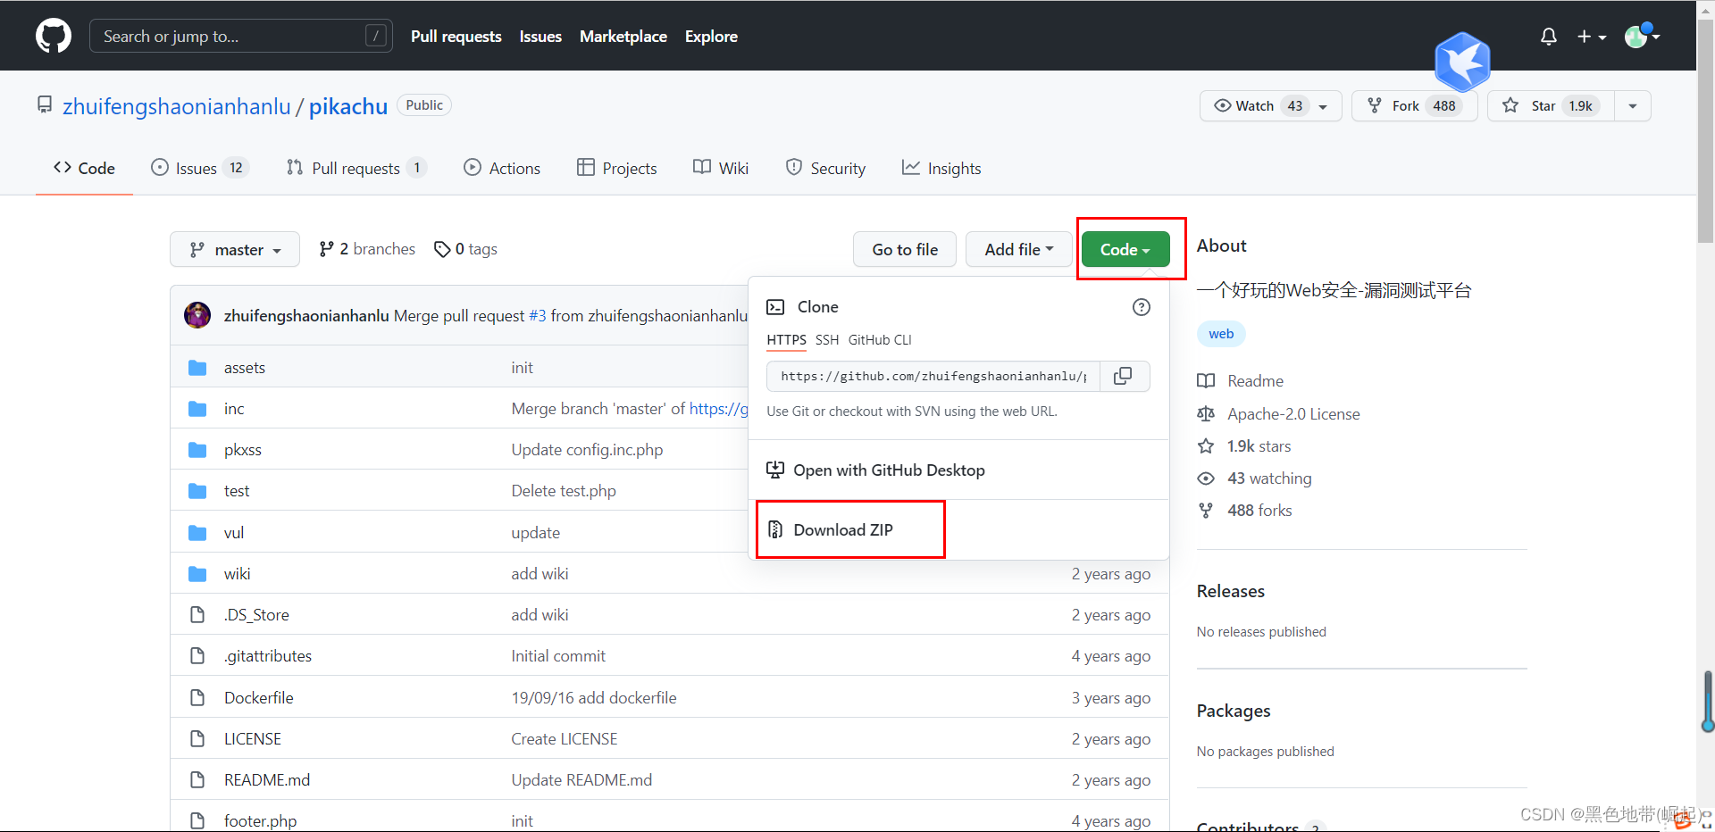Click the web topic tag
This screenshot has height=832, width=1715.
point(1221,334)
